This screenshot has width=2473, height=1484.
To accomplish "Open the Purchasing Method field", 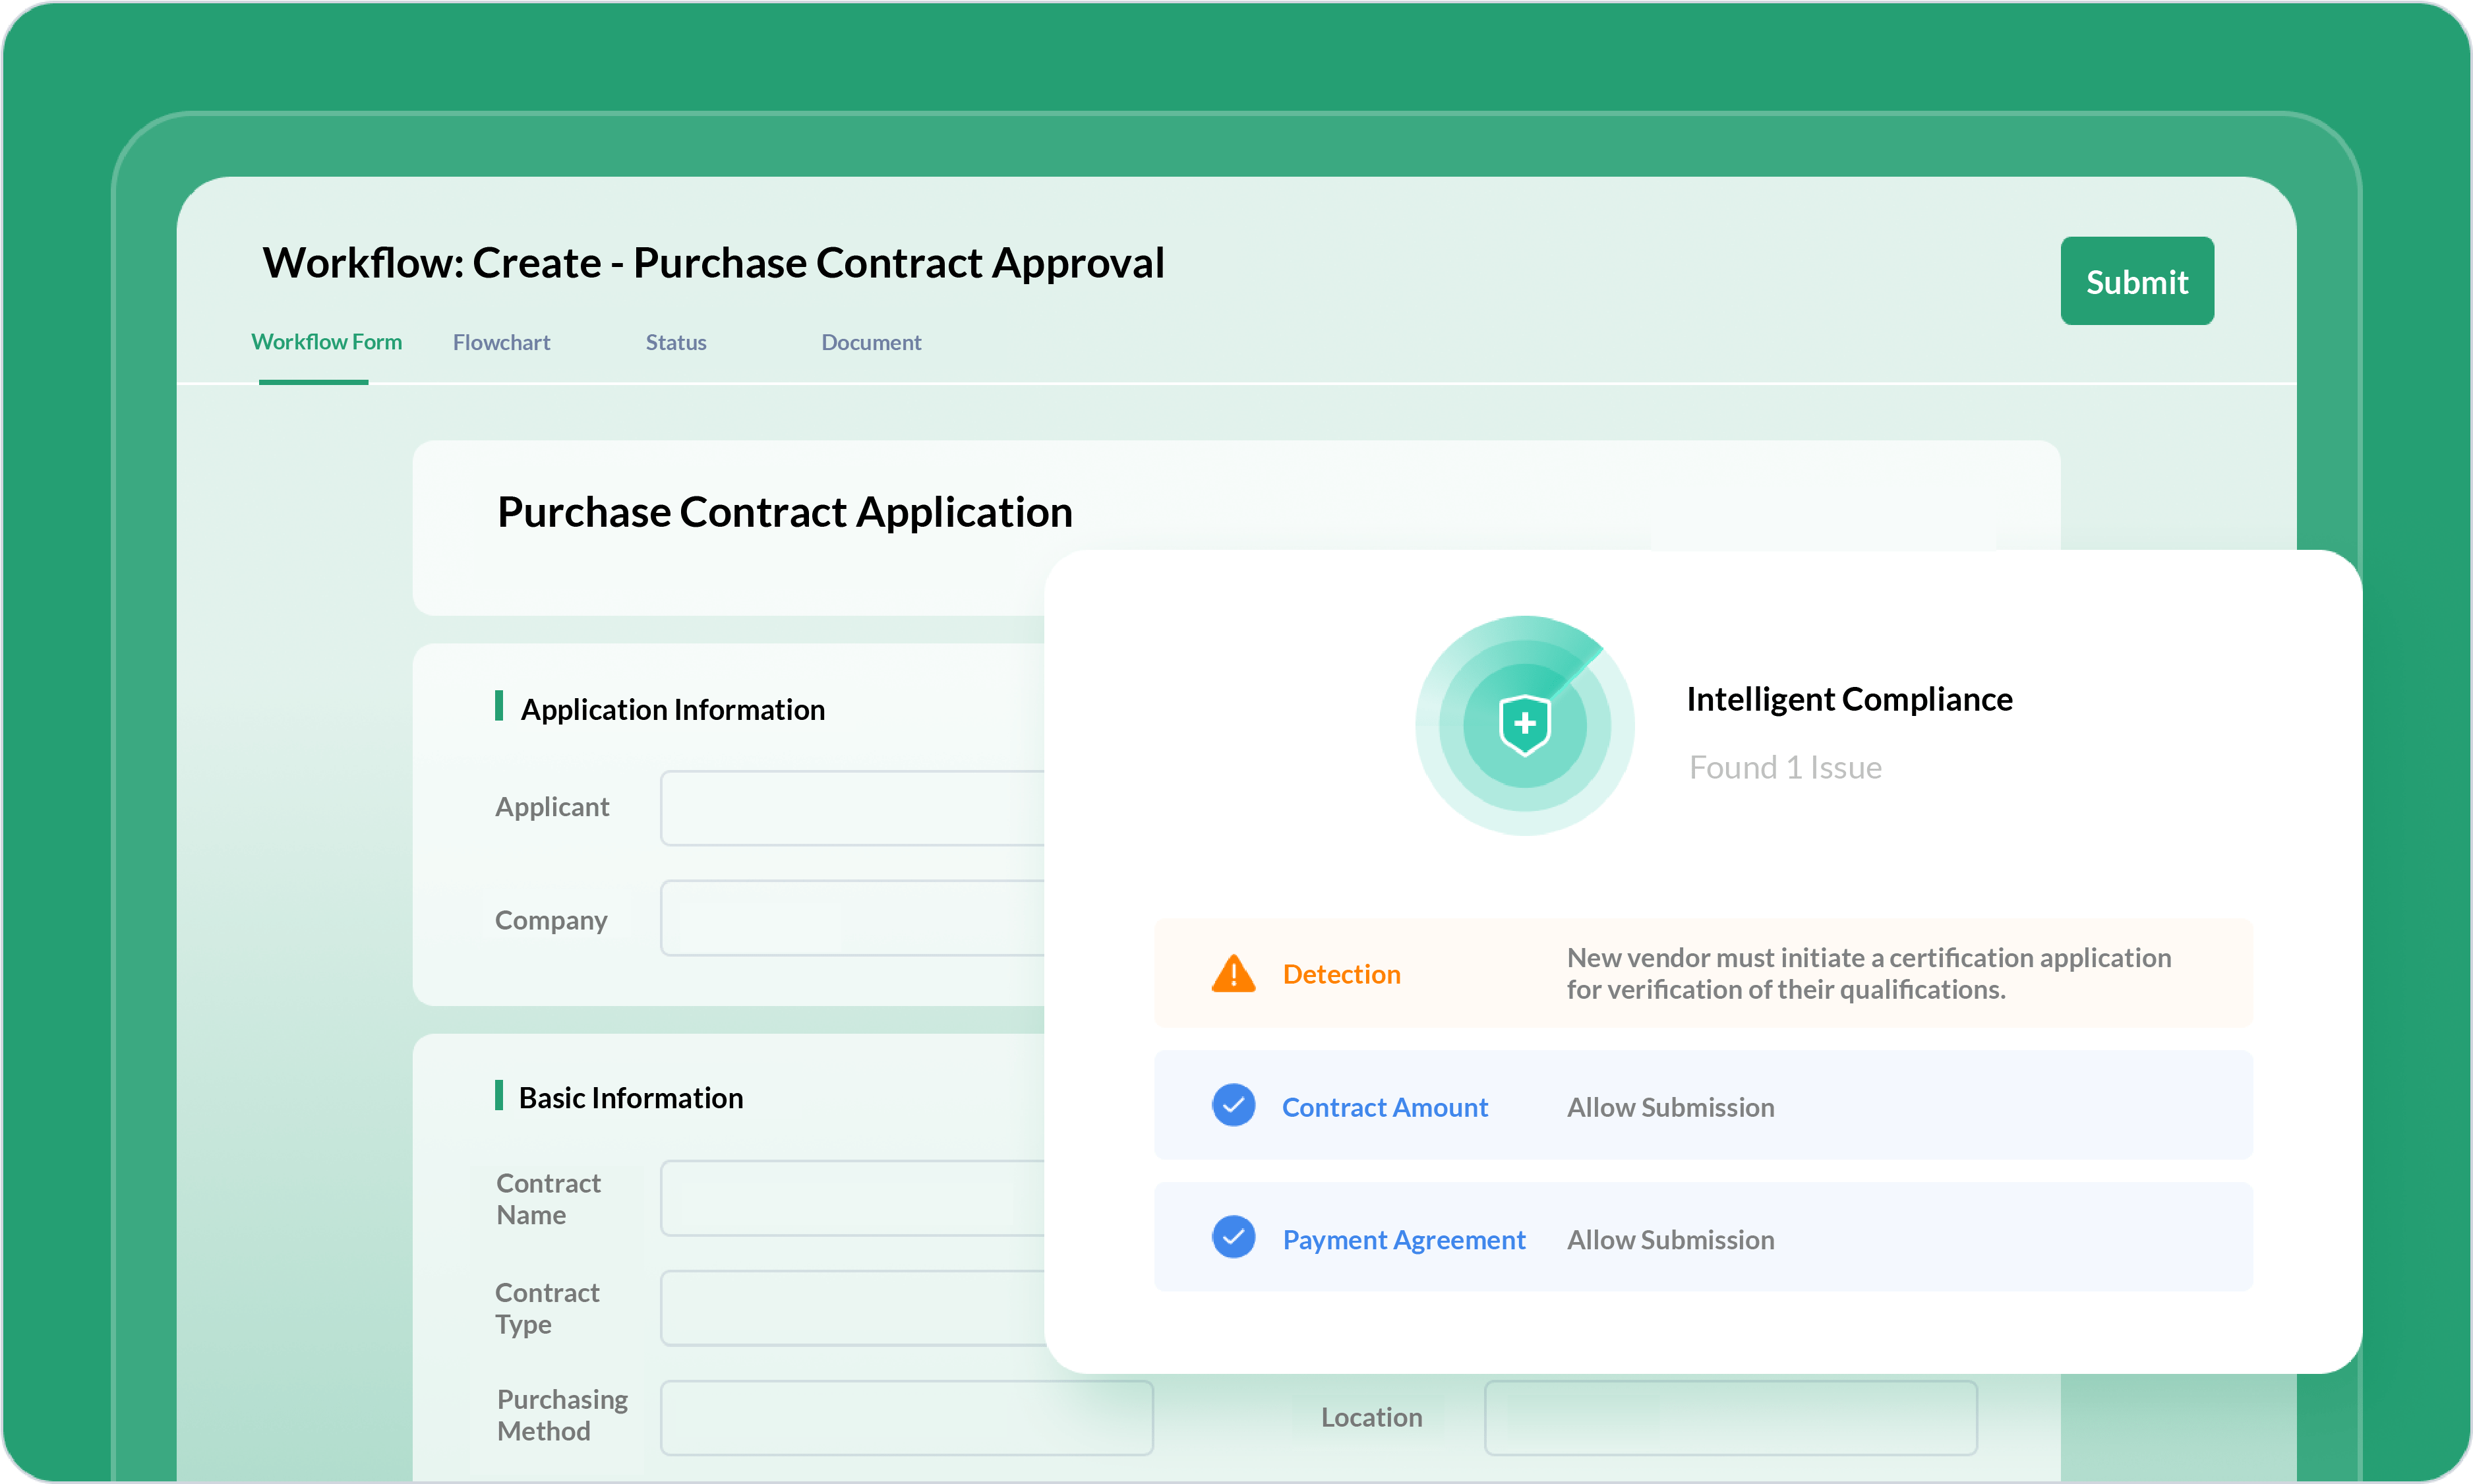I will [906, 1418].
